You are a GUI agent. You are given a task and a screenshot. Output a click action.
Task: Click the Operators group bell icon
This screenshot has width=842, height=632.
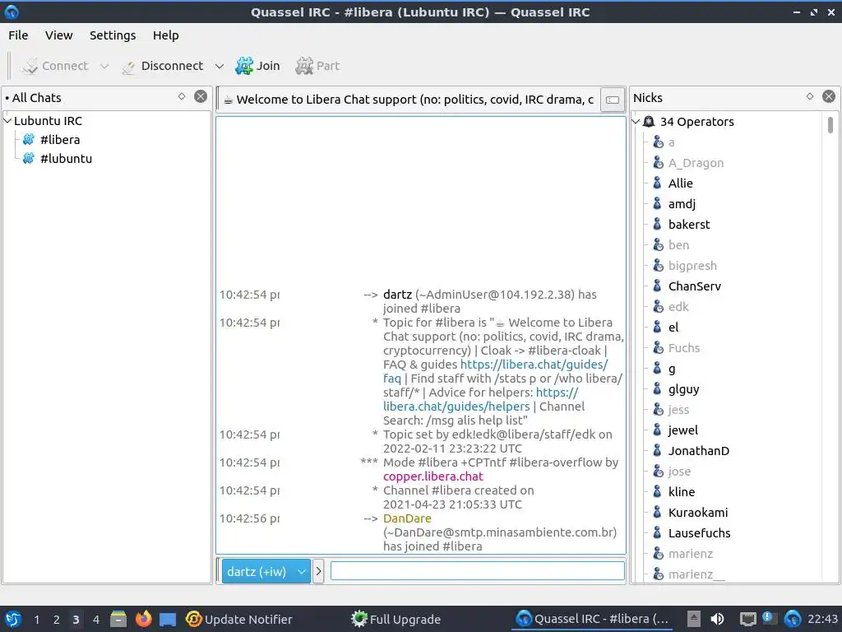click(x=649, y=122)
